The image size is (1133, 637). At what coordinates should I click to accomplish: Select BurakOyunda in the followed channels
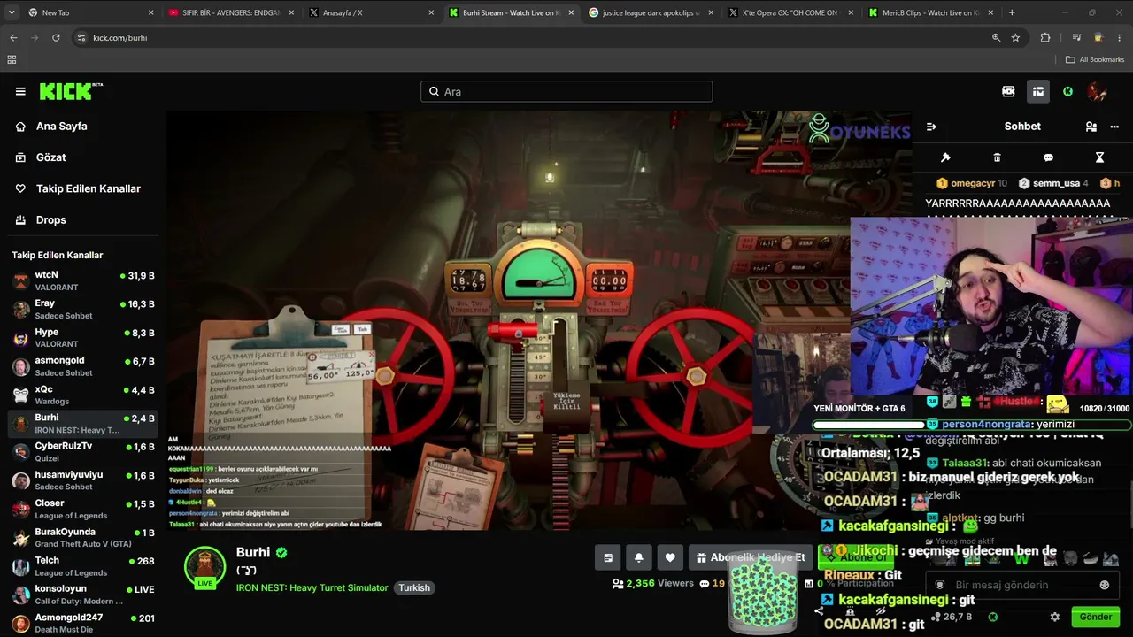[x=83, y=537]
